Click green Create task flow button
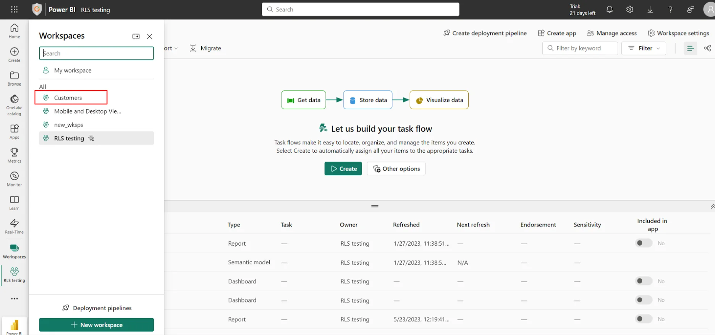Image resolution: width=715 pixels, height=335 pixels. (x=343, y=168)
